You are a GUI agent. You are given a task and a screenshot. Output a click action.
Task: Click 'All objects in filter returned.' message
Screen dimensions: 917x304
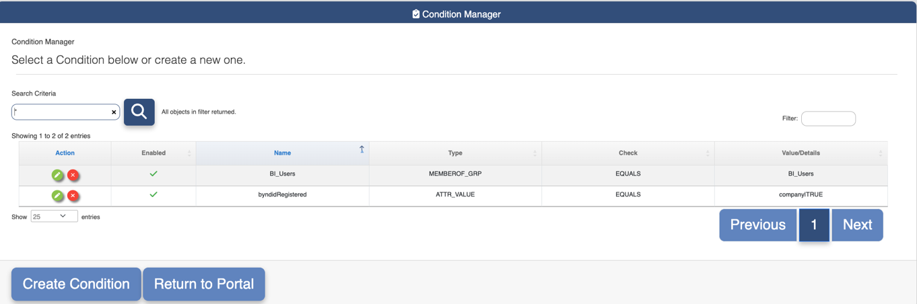tap(199, 112)
